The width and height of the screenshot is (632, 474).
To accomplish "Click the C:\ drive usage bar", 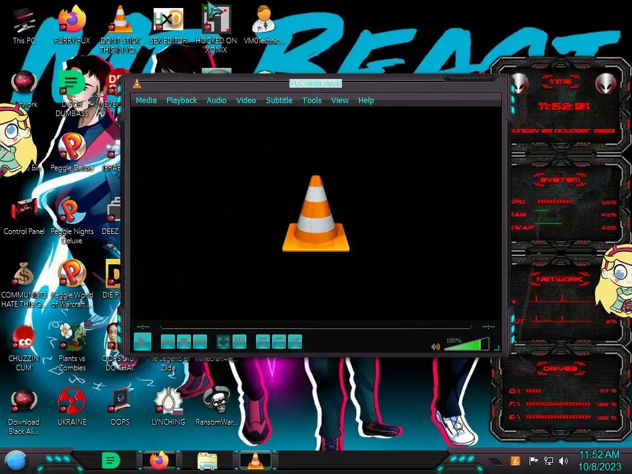I will 533,391.
